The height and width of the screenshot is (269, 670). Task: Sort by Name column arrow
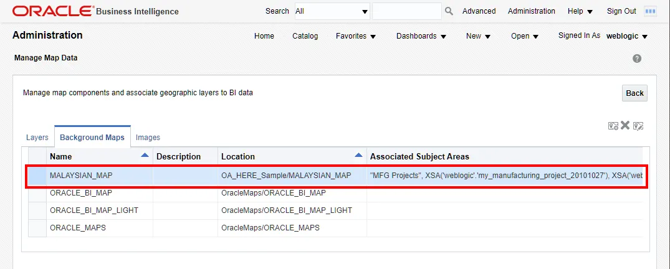(145, 155)
